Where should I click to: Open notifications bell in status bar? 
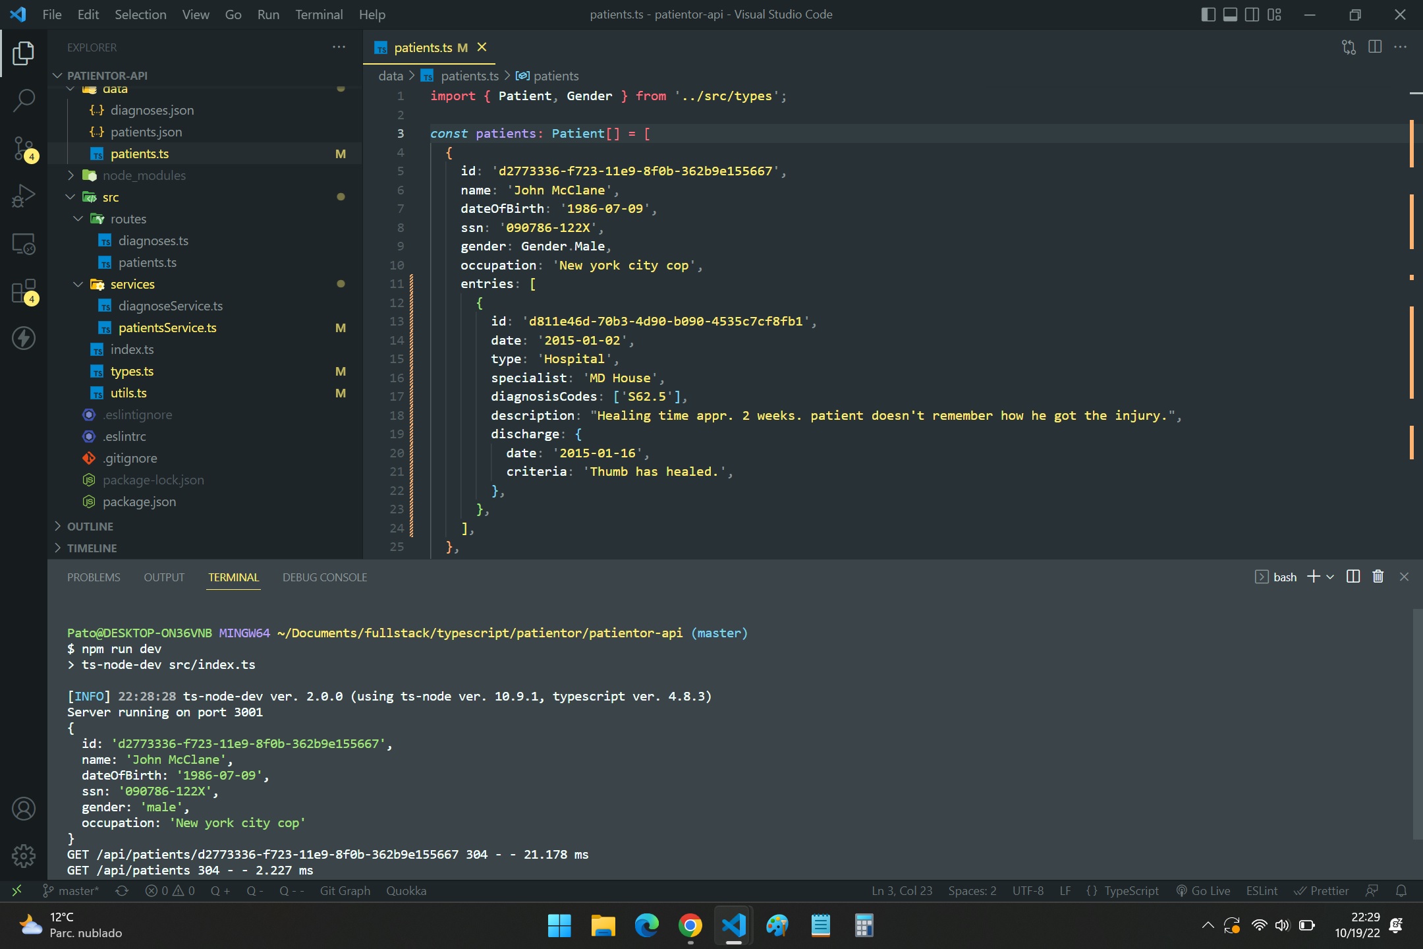(1401, 891)
